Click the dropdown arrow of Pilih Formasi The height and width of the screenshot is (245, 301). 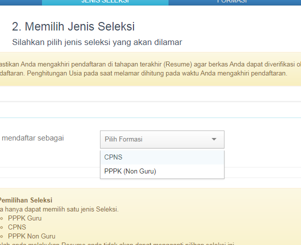click(x=214, y=139)
